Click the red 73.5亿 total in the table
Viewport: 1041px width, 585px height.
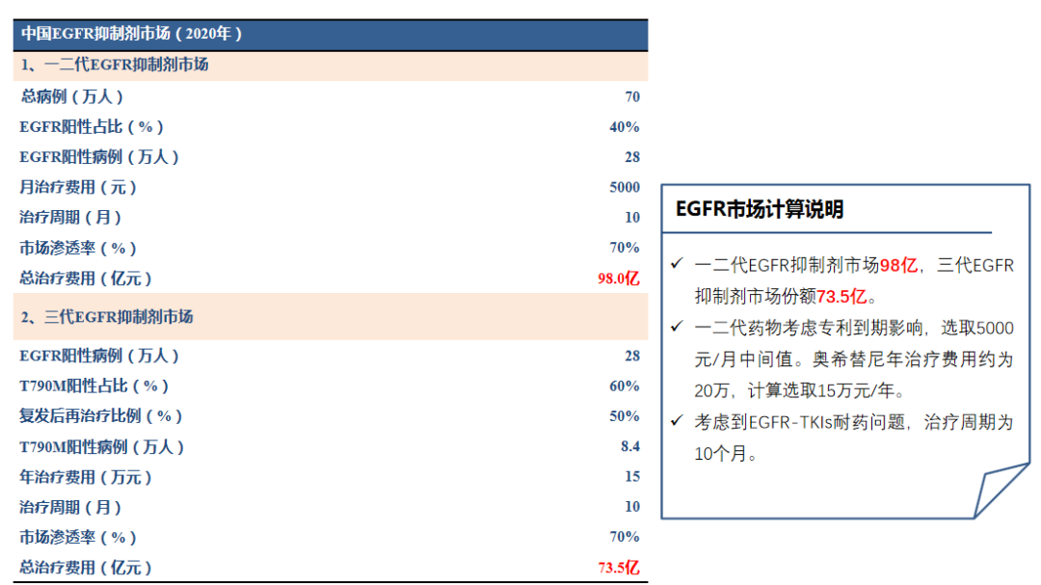[618, 568]
